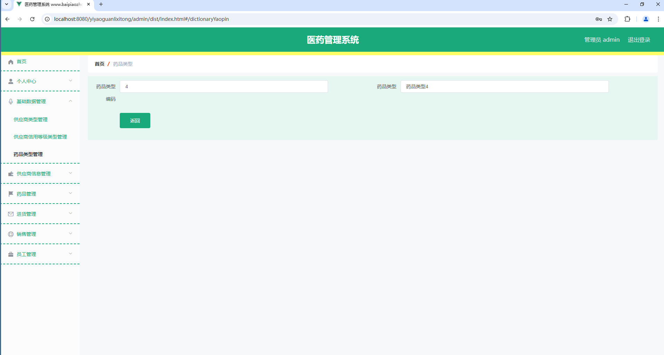Select the person icon next to 个人中心
This screenshot has height=355, width=664.
[x=11, y=81]
